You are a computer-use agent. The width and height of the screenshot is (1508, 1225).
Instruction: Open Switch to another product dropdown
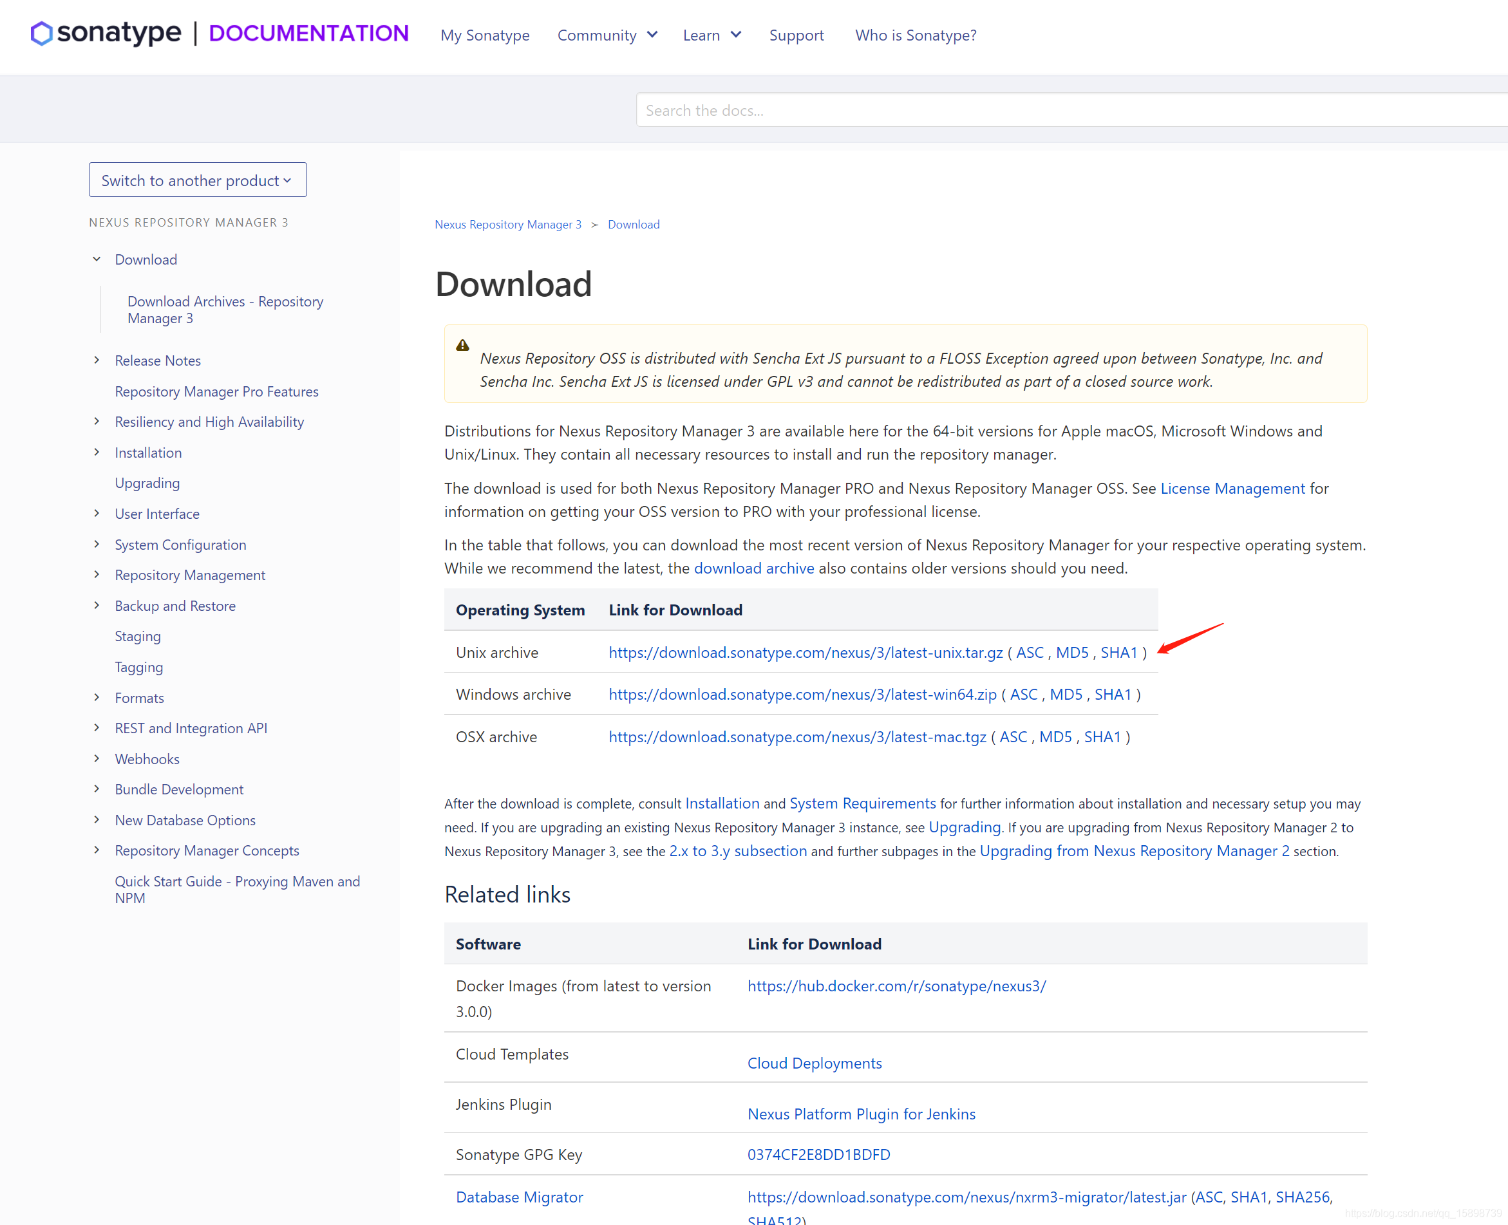click(x=198, y=180)
